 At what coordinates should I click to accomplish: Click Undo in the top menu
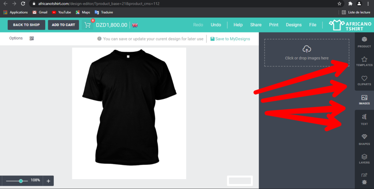[216, 25]
